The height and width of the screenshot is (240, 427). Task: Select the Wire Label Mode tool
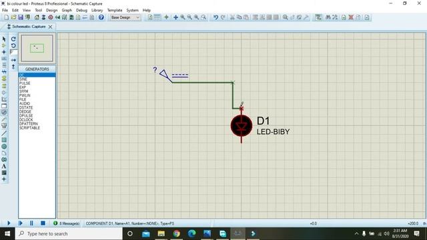click(4, 59)
